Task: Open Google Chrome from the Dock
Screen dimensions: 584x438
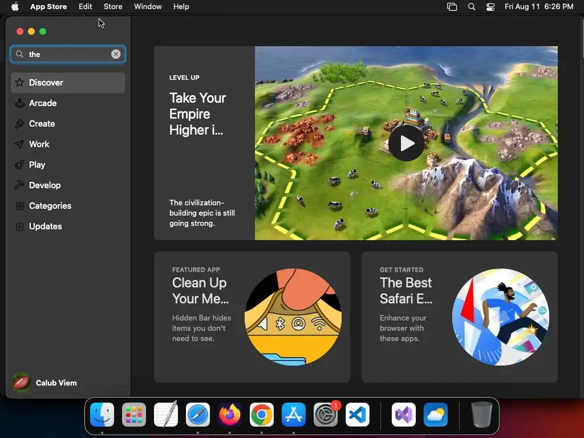Action: click(x=261, y=415)
